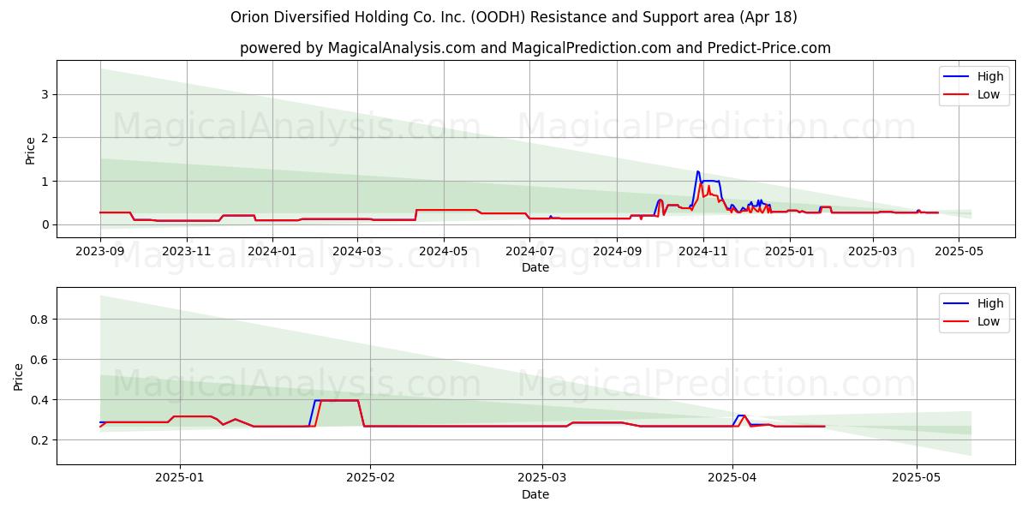
Task: Click the '2025-03' tick label on the top chart
Action: point(873,252)
